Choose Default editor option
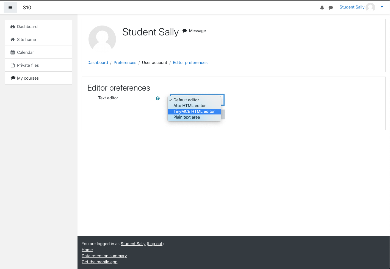The image size is (390, 269). (x=194, y=100)
